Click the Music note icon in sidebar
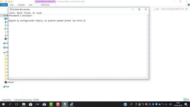Image resolution: width=190 pixels, height=107 pixels. pyautogui.click(x=5, y=35)
